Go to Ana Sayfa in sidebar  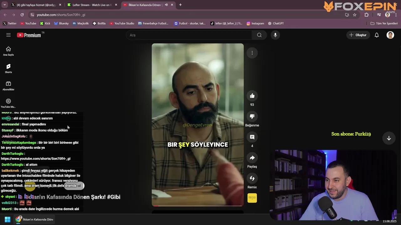(x=8, y=51)
